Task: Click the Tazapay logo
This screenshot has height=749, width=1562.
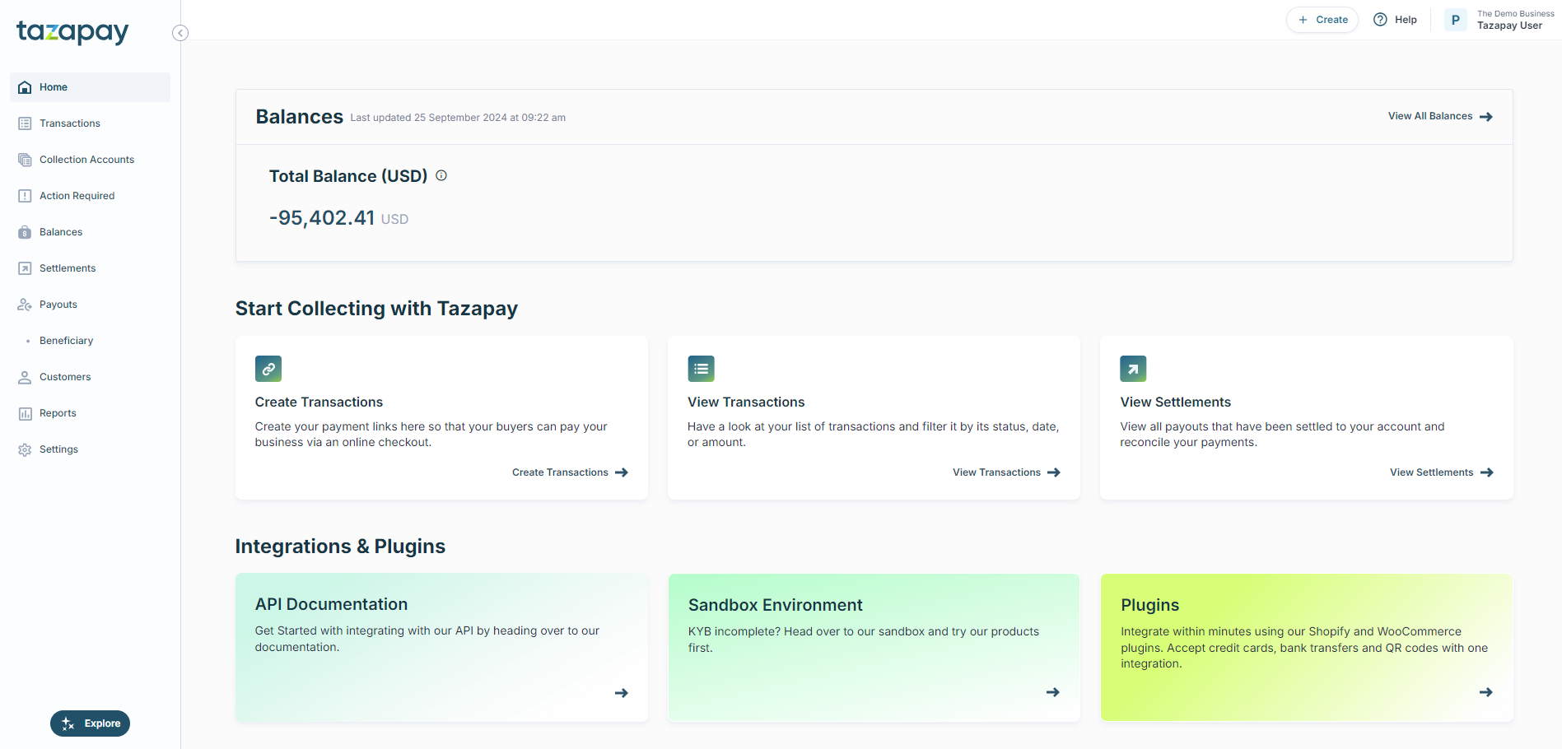Action: coord(72,32)
